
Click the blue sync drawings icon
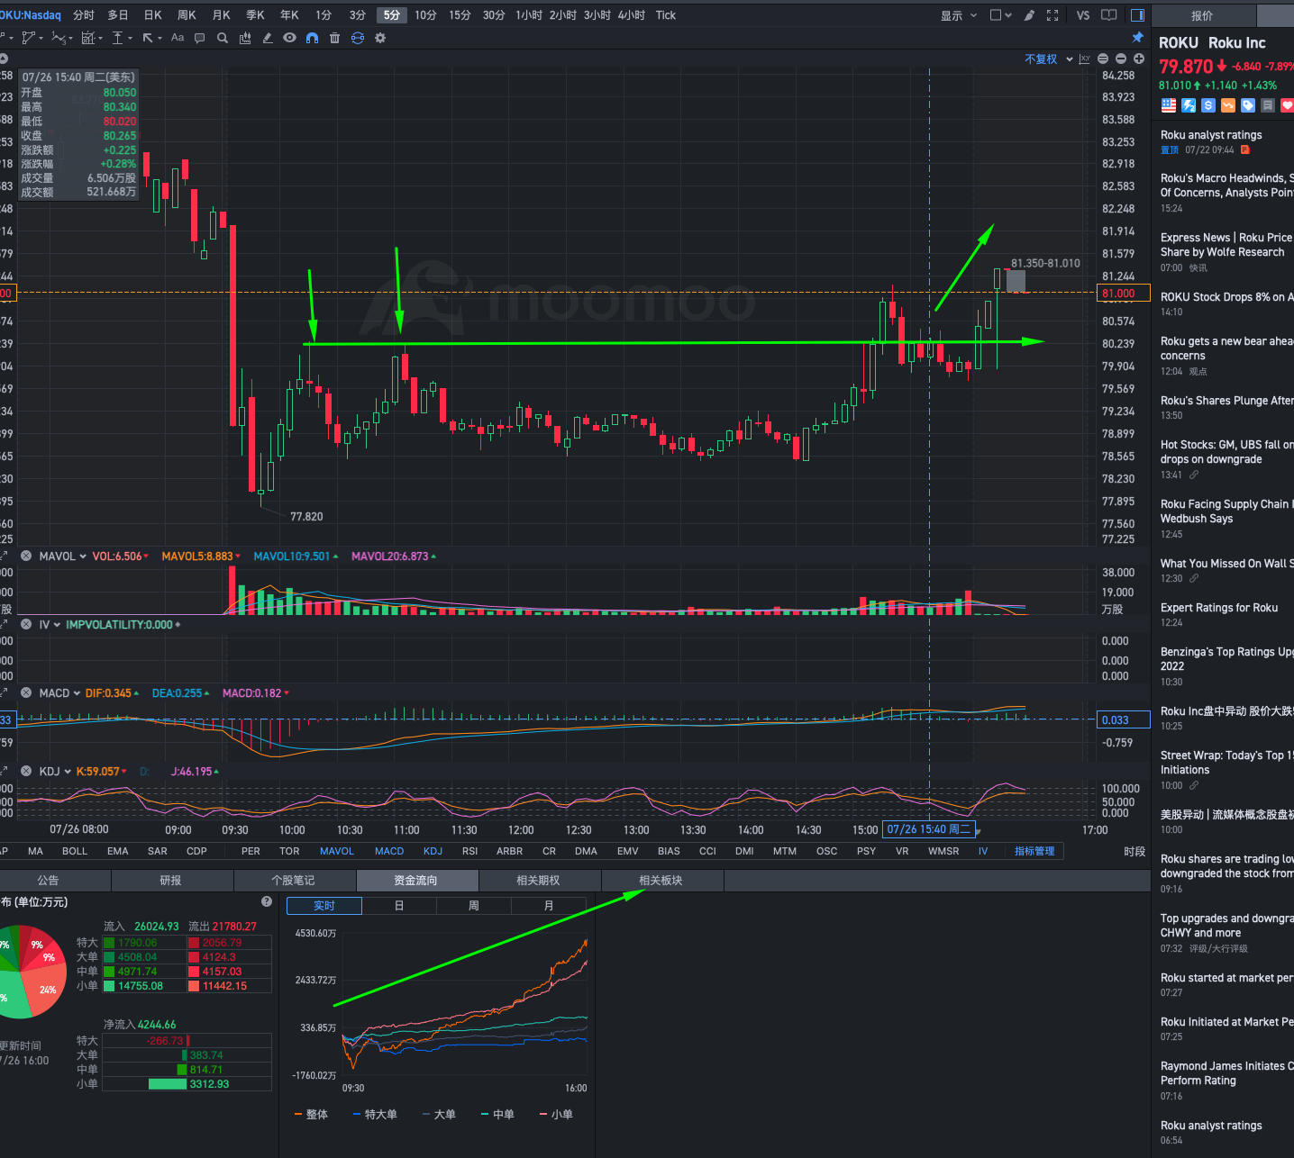[358, 38]
